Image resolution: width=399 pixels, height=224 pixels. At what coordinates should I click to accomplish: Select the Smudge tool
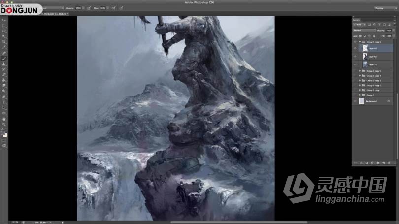click(4, 86)
